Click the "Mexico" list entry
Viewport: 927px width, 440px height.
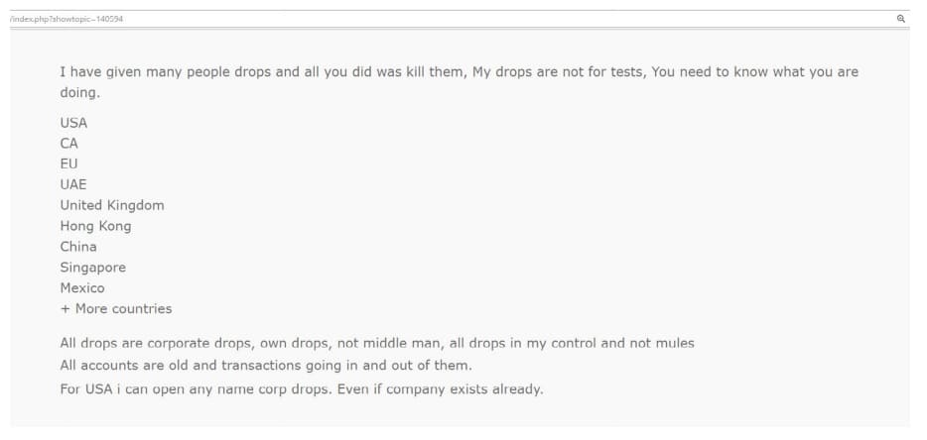pyautogui.click(x=82, y=288)
